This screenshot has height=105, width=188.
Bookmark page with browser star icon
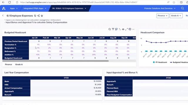(174, 2)
